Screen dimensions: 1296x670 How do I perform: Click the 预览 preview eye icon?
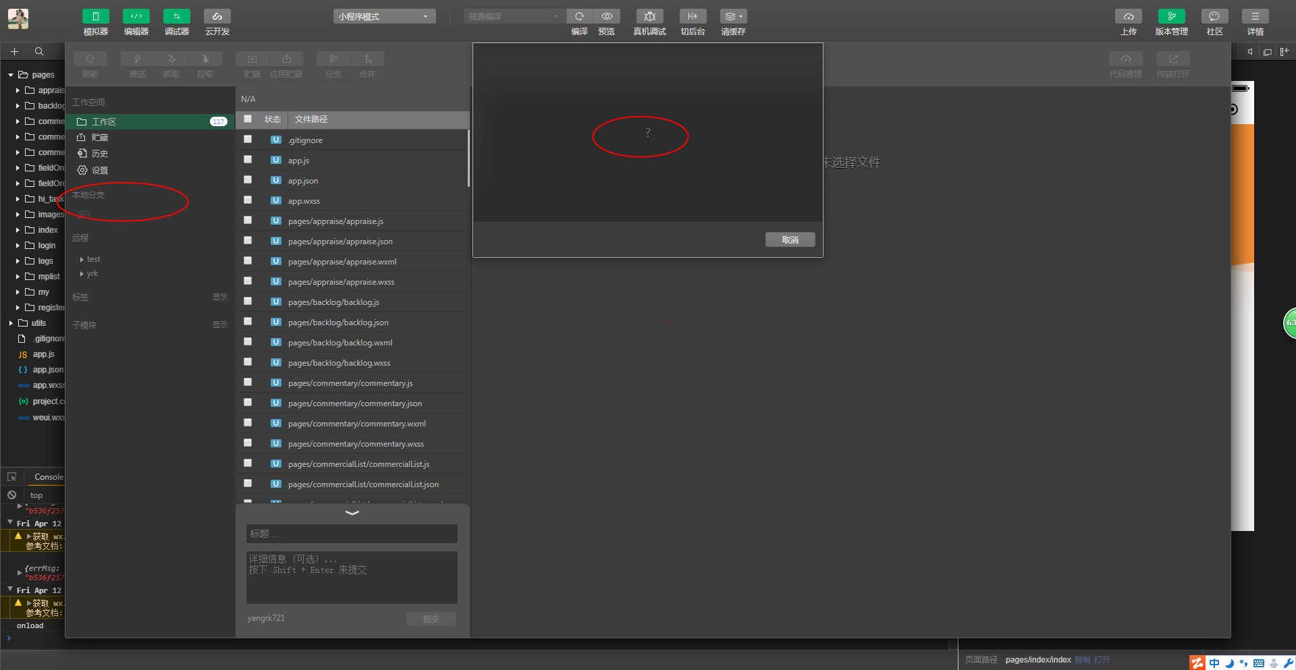pos(607,16)
